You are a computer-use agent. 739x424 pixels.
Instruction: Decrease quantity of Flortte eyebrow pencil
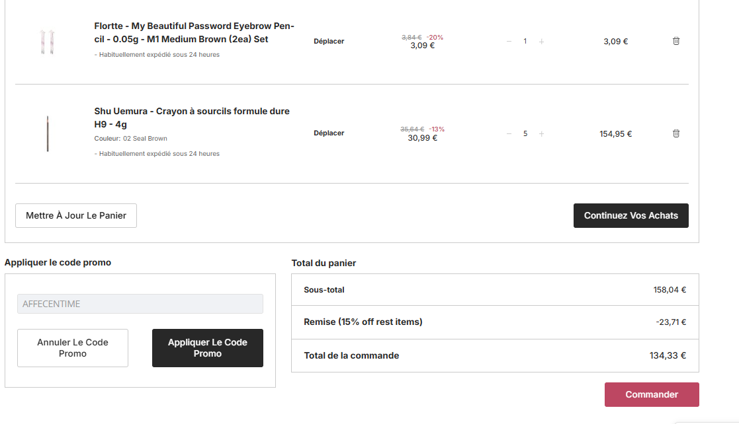tap(509, 42)
